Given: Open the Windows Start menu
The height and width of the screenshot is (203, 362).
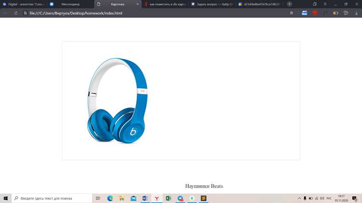Looking at the screenshot, I should (x=6, y=198).
